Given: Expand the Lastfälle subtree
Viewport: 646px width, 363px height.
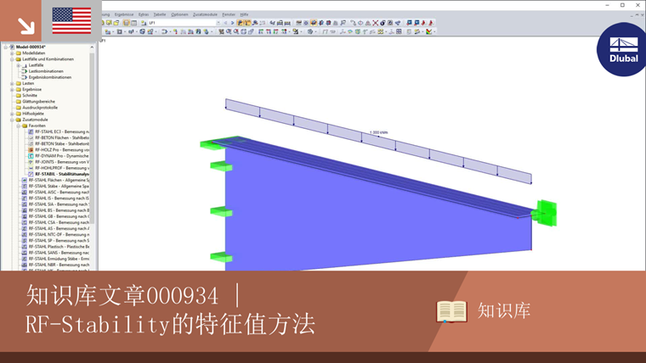Looking at the screenshot, I should (18, 65).
